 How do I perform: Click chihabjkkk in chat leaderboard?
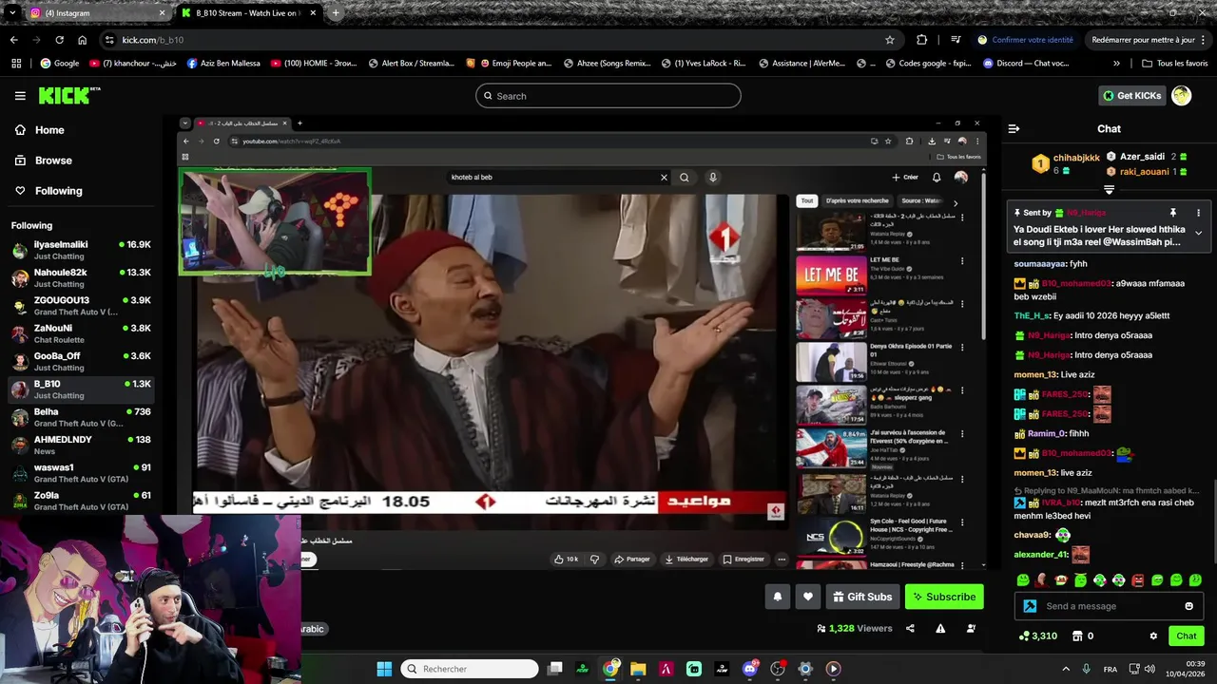pyautogui.click(x=1076, y=158)
